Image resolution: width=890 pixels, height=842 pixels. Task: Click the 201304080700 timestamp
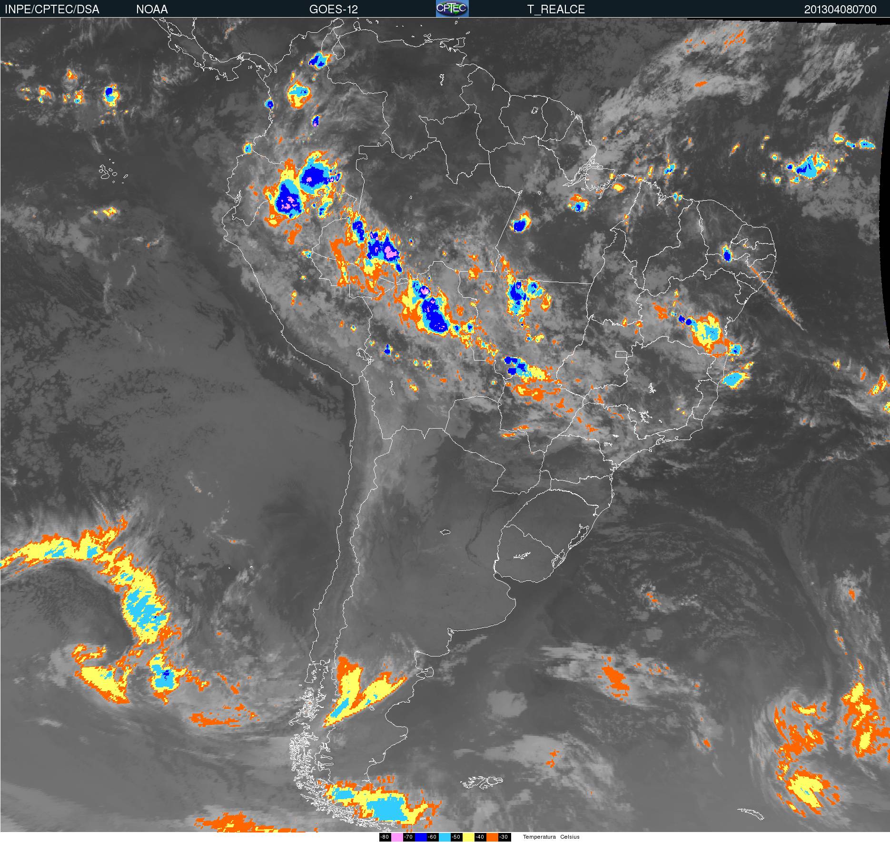point(841,10)
